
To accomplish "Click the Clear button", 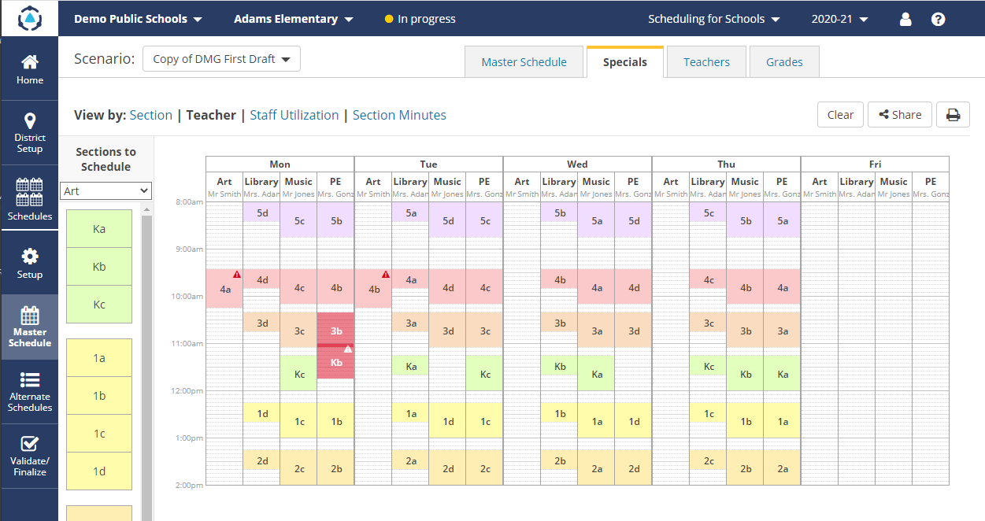I will (840, 115).
